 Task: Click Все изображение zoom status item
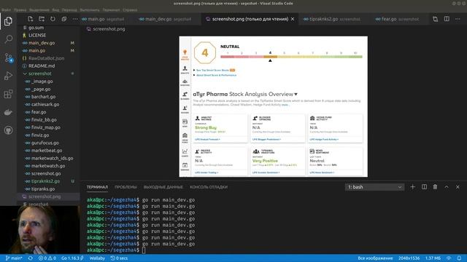point(375,258)
